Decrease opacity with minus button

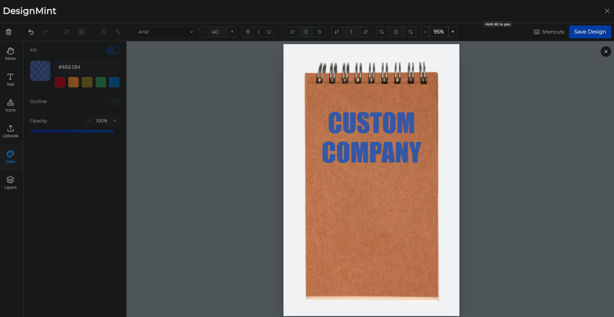pos(89,121)
